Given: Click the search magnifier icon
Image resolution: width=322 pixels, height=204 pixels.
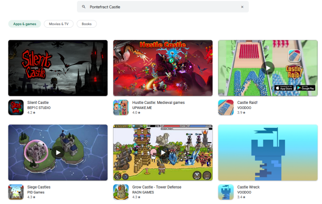Looking at the screenshot, I should (x=84, y=7).
